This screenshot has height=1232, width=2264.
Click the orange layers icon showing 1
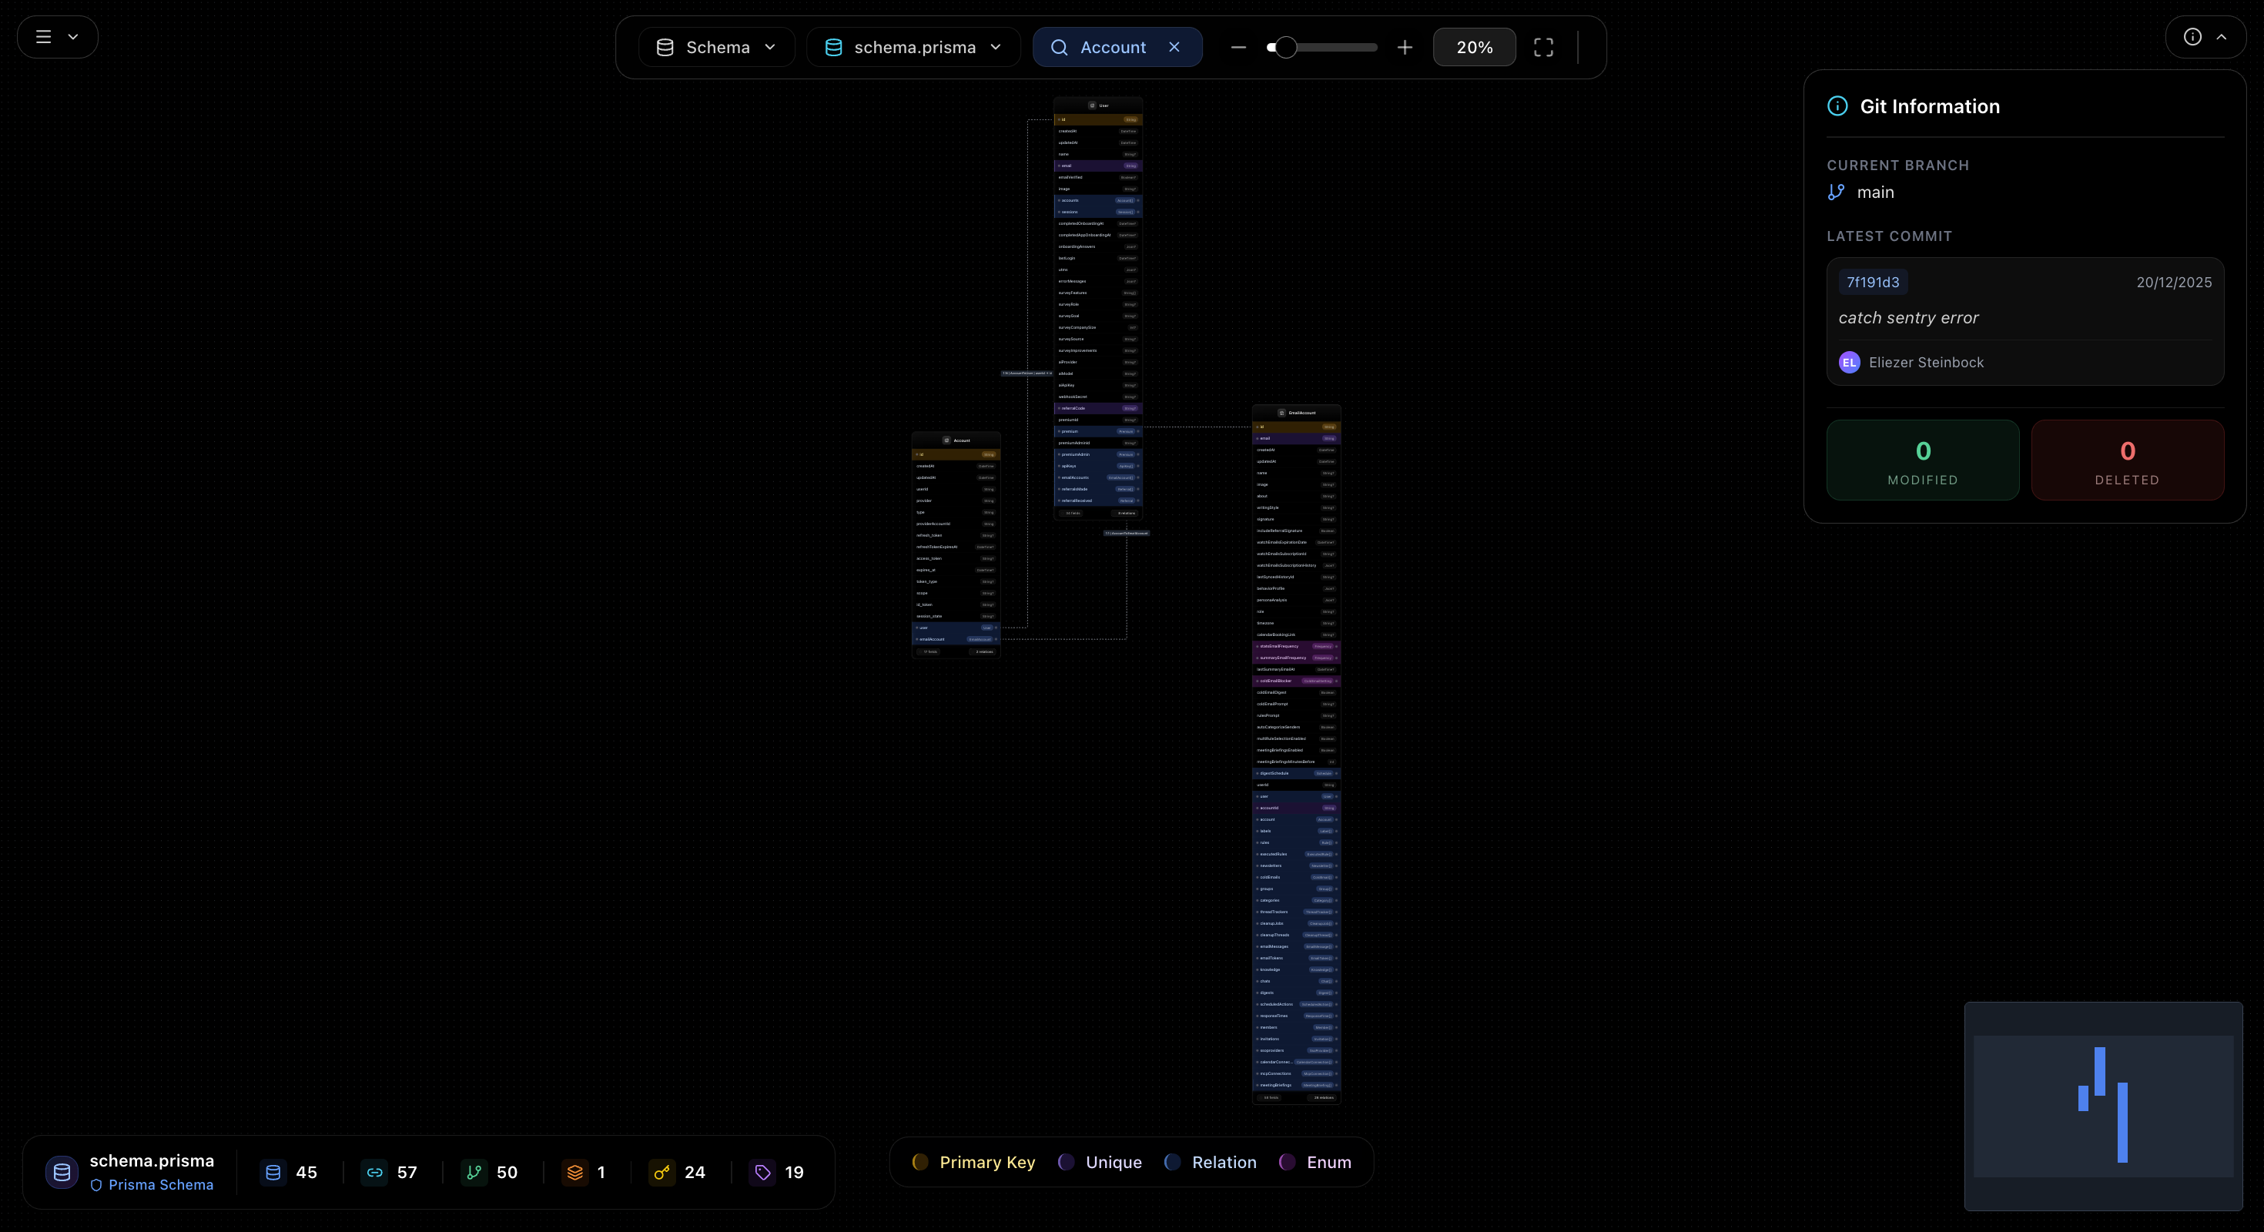click(576, 1172)
